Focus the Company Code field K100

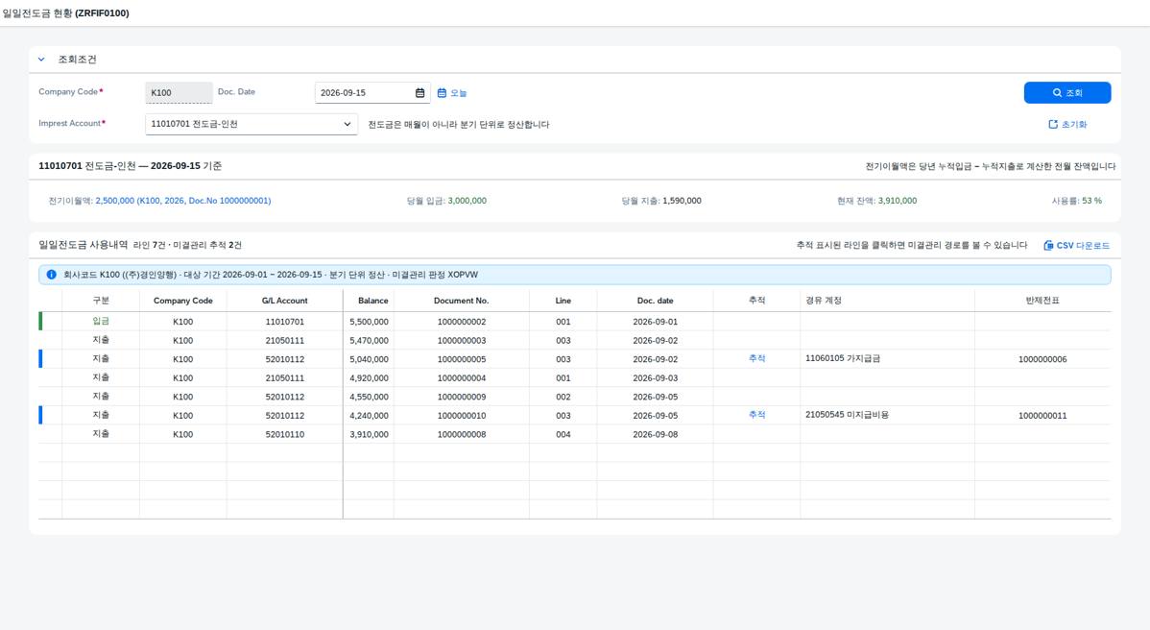tap(179, 92)
